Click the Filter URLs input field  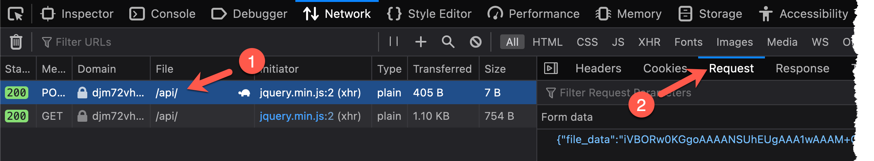[x=204, y=42]
